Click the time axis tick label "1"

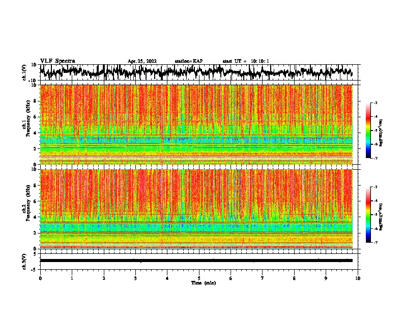click(x=72, y=278)
